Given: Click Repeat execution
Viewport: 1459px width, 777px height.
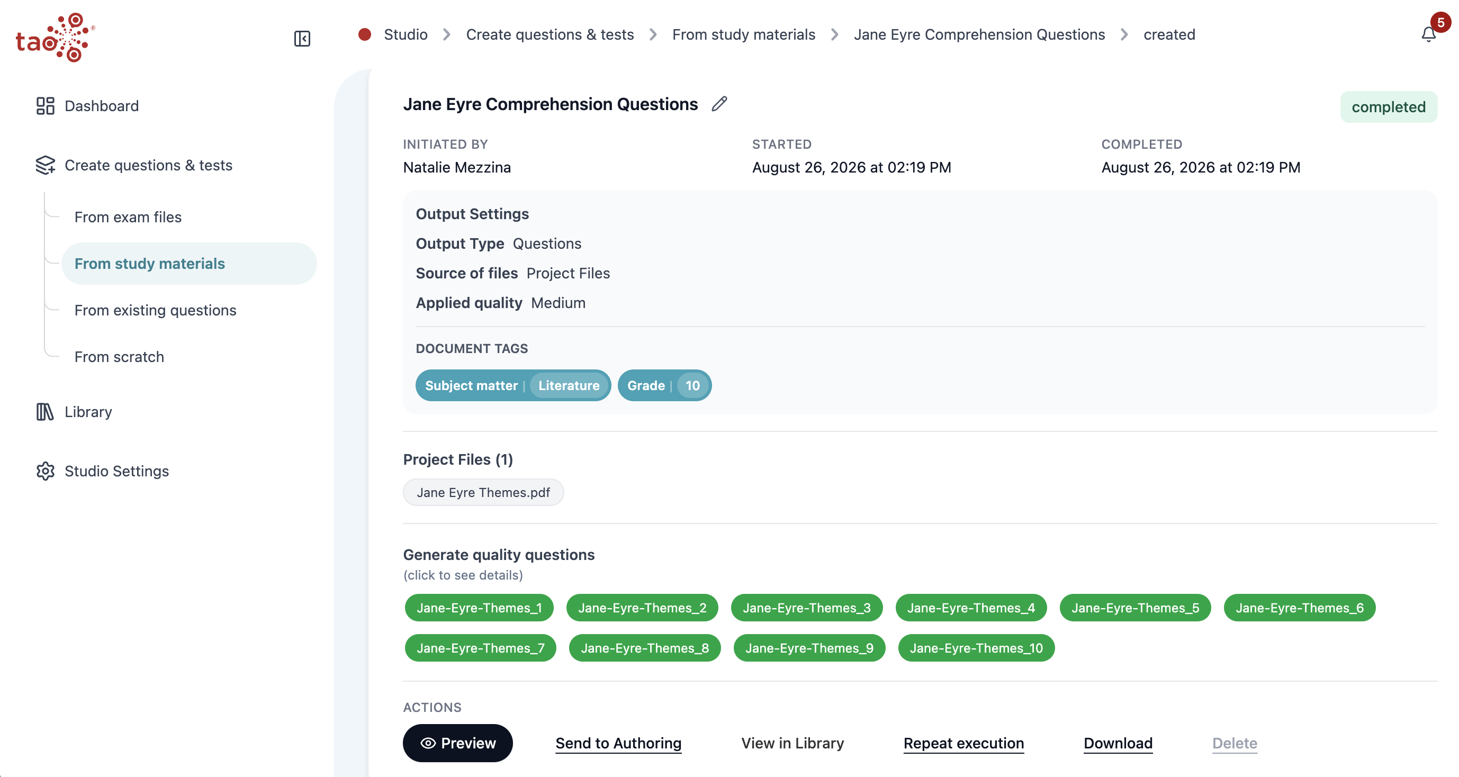Looking at the screenshot, I should [963, 743].
